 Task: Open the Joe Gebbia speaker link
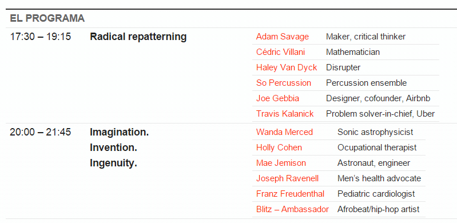277,98
